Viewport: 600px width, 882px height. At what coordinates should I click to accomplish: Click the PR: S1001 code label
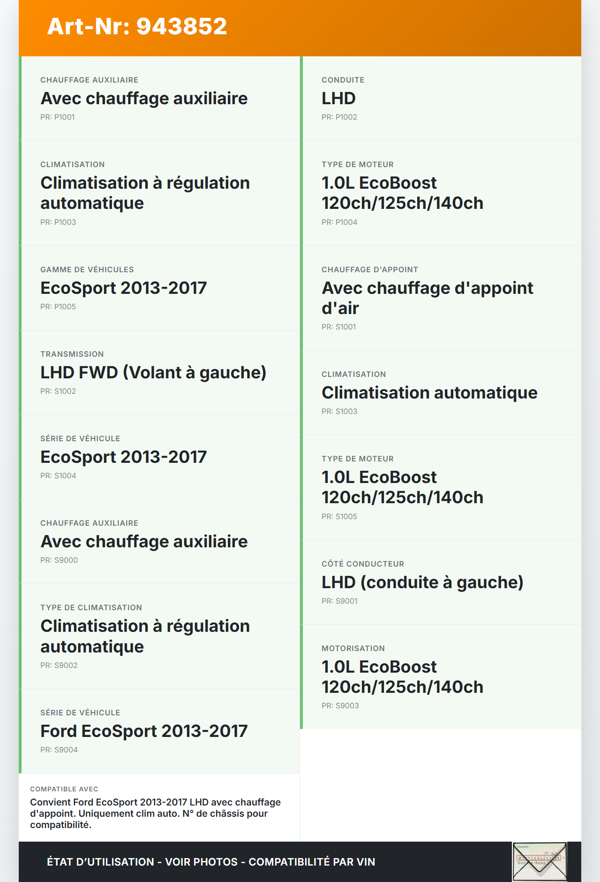click(338, 327)
